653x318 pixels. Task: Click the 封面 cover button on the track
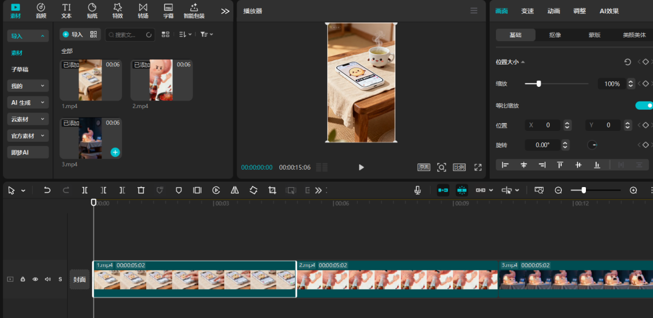(x=80, y=279)
